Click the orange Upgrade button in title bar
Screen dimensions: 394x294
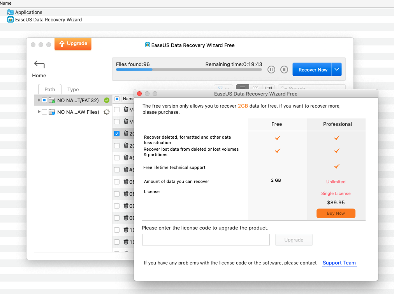(73, 43)
